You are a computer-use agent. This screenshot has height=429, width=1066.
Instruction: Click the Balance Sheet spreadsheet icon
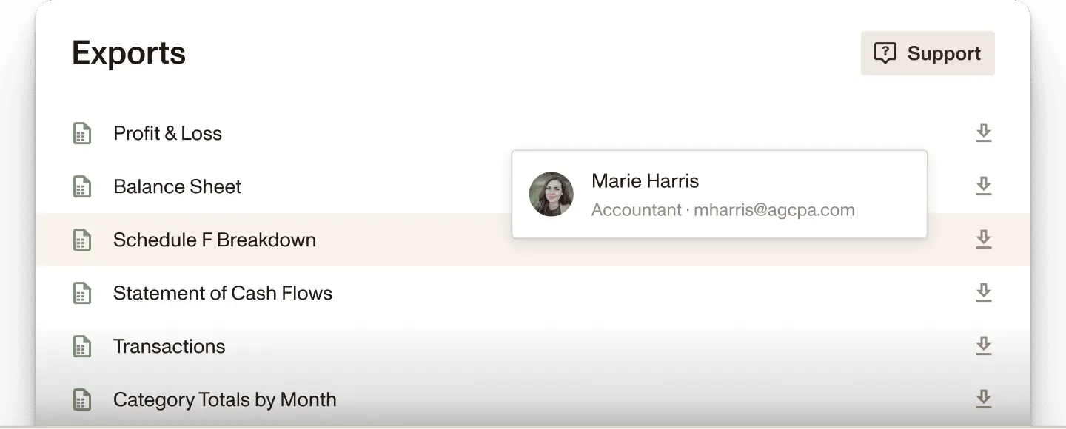pos(82,187)
